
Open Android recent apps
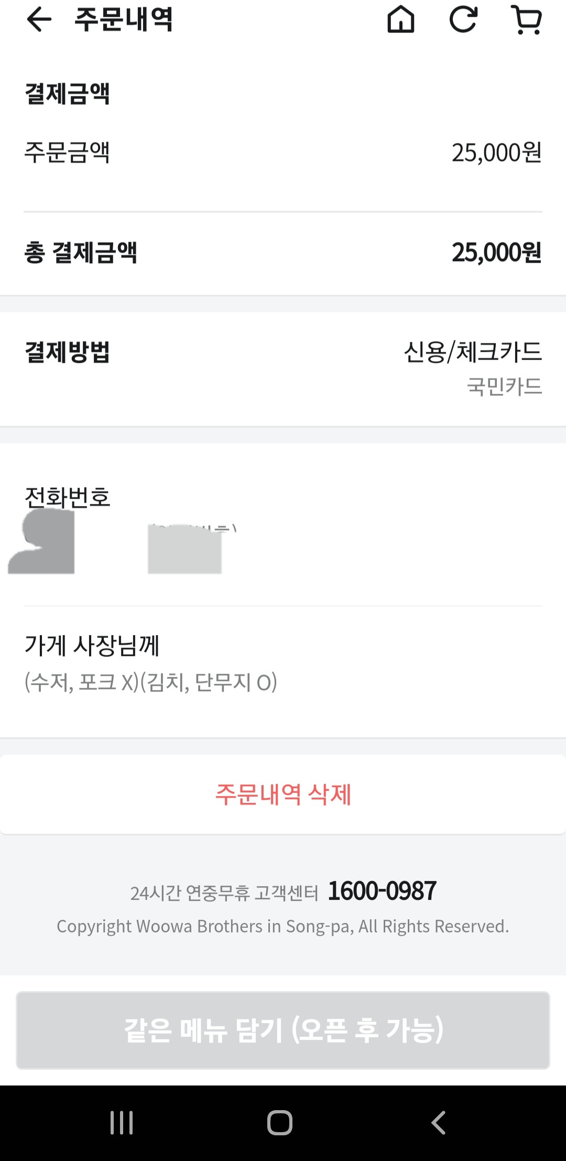click(122, 1123)
